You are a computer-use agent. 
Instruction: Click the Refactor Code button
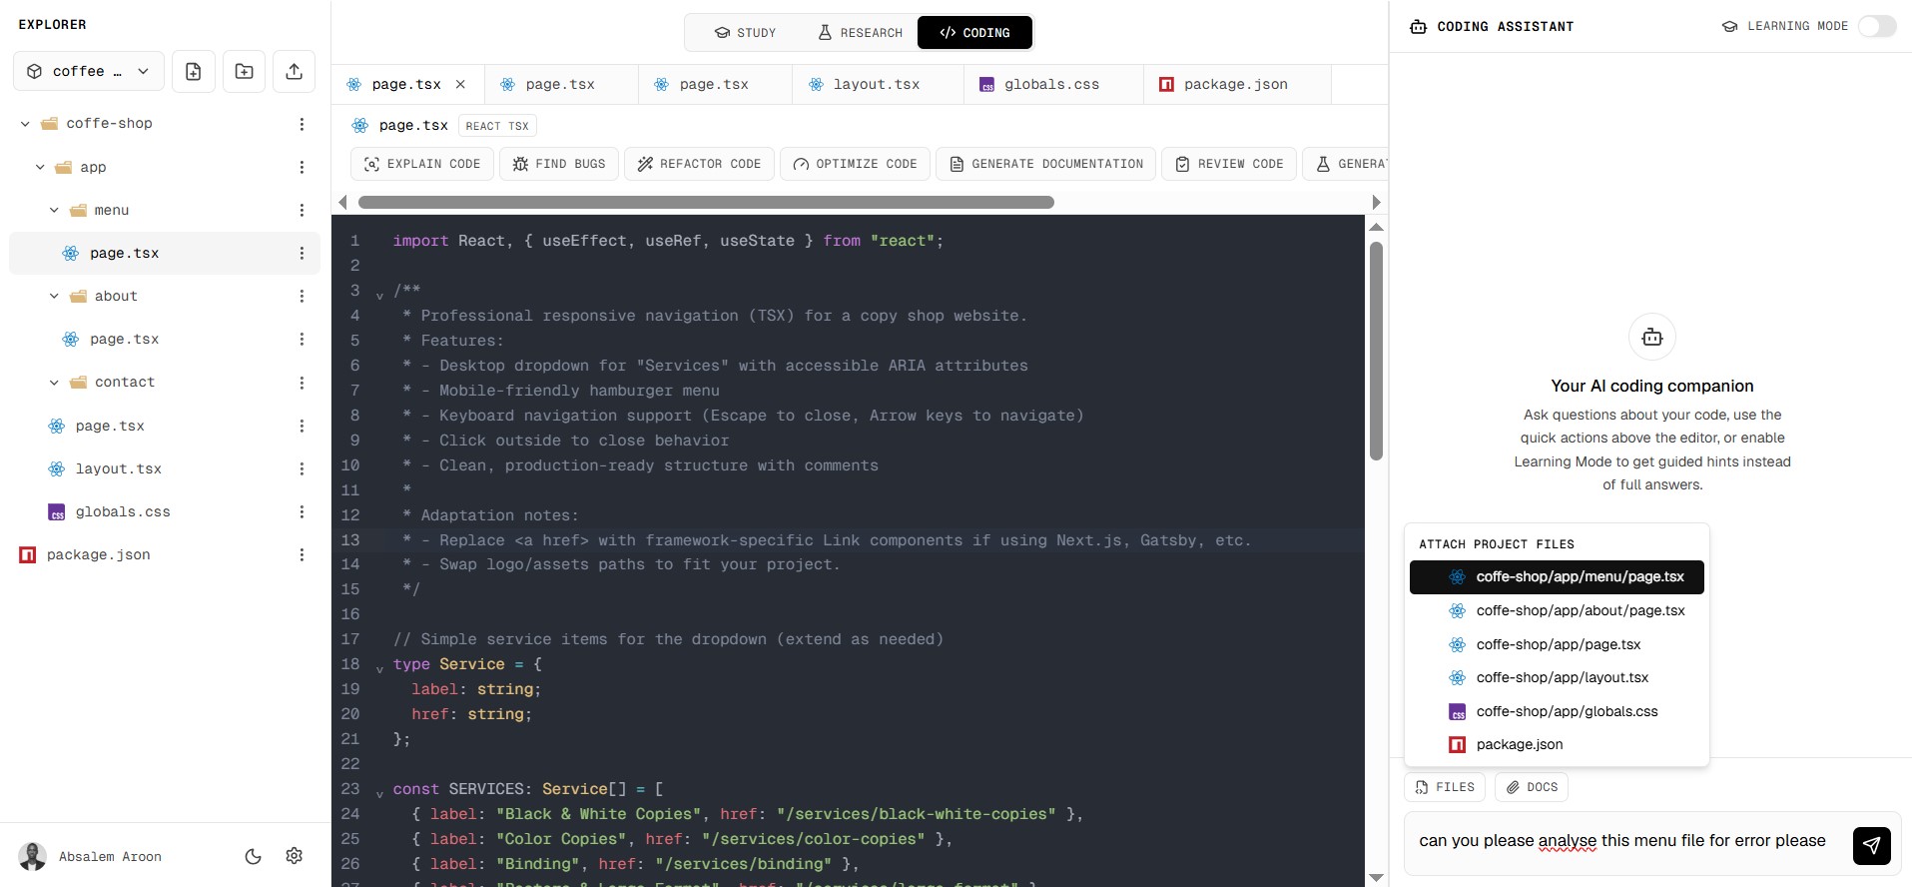[x=700, y=164]
